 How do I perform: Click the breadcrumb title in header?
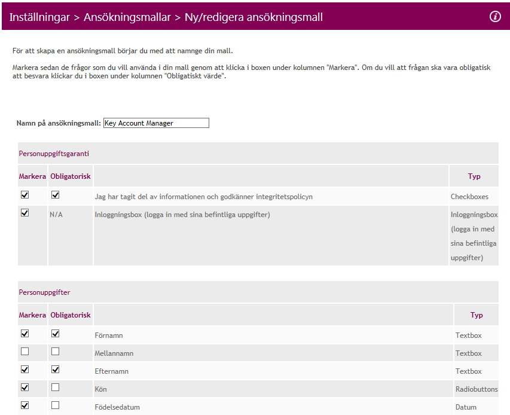[x=166, y=17]
